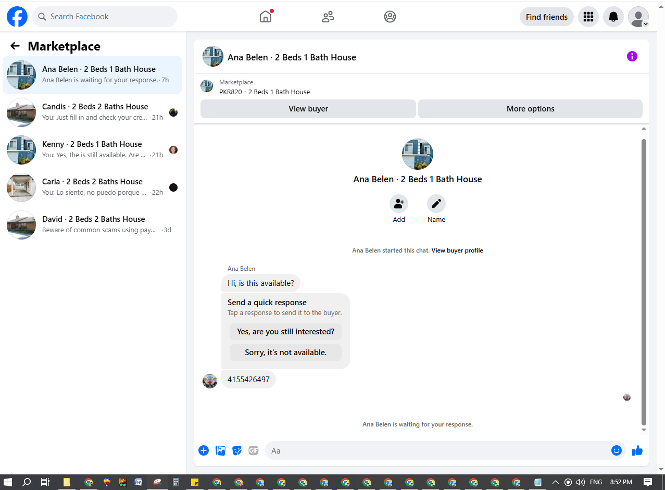Open Word from the taskbar
The image size is (665, 490).
tap(138, 482)
